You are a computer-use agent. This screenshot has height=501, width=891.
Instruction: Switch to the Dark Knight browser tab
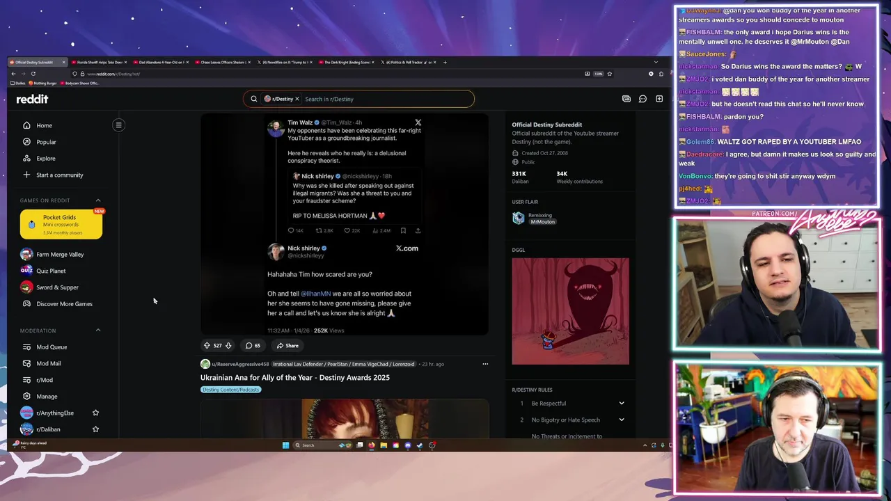pyautogui.click(x=347, y=62)
